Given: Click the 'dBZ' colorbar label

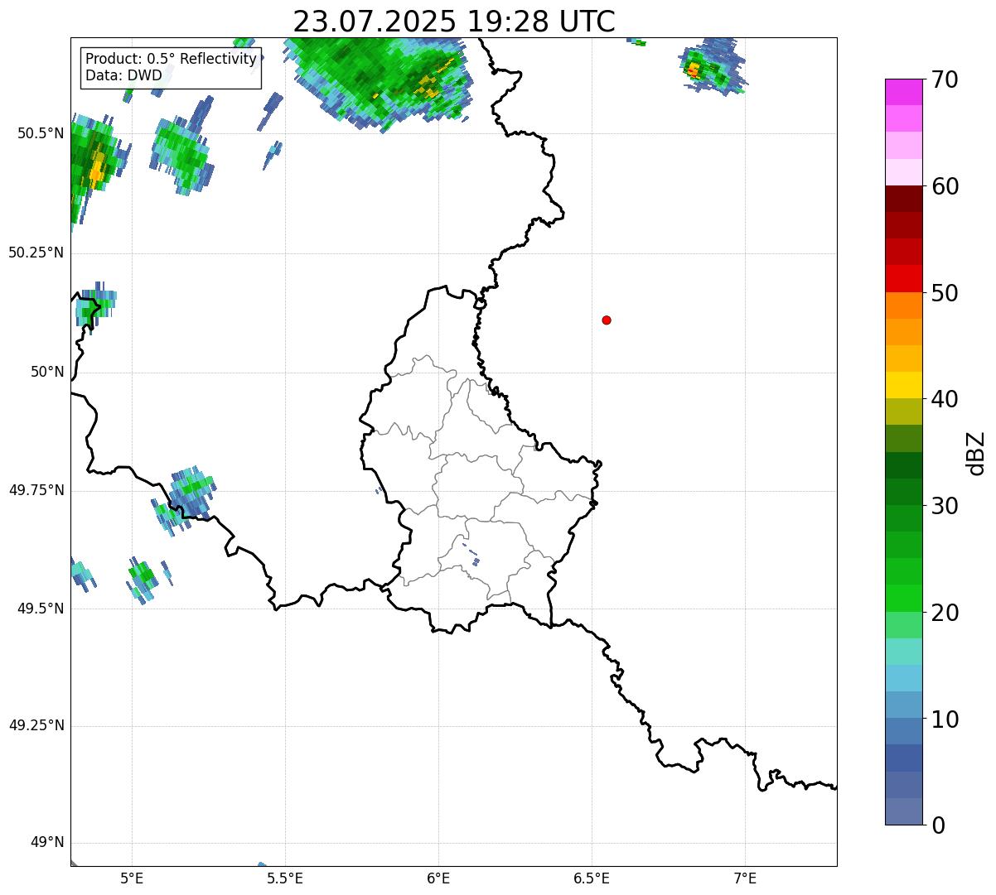Looking at the screenshot, I should (x=976, y=453).
